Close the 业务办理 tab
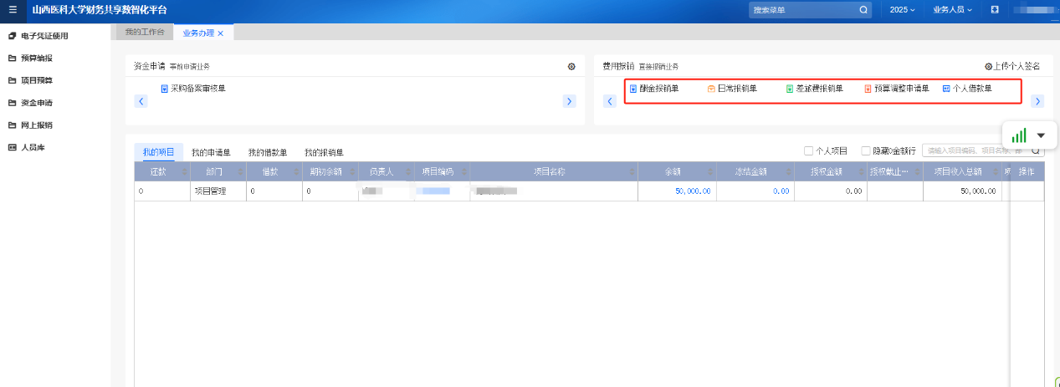This screenshot has height=387, width=1060. [221, 33]
